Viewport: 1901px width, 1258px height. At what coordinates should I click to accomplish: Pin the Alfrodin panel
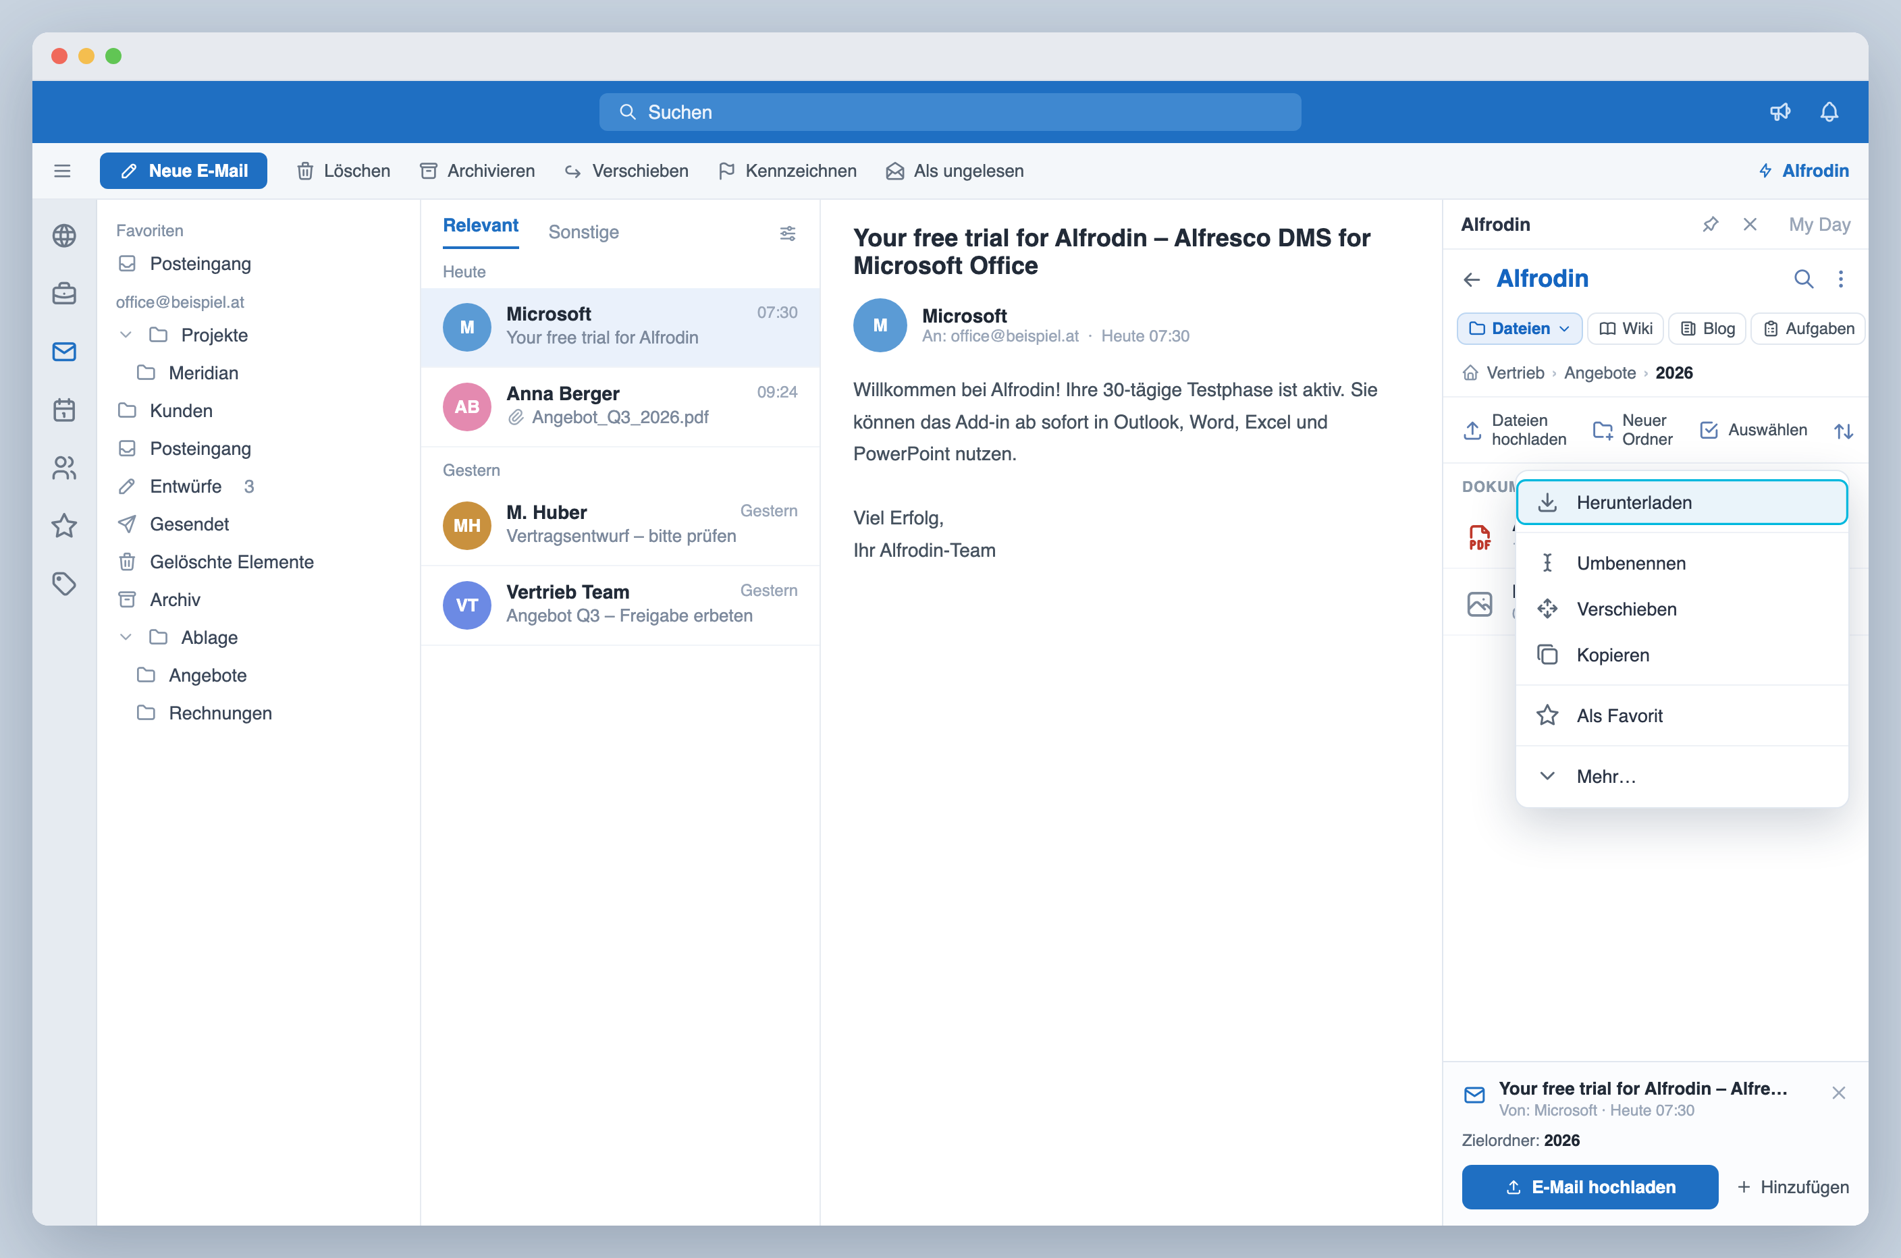click(1710, 225)
